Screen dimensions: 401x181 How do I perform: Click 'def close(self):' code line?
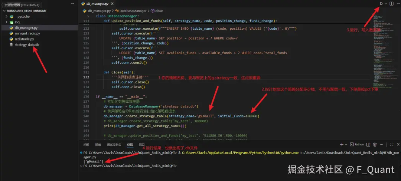119,72
